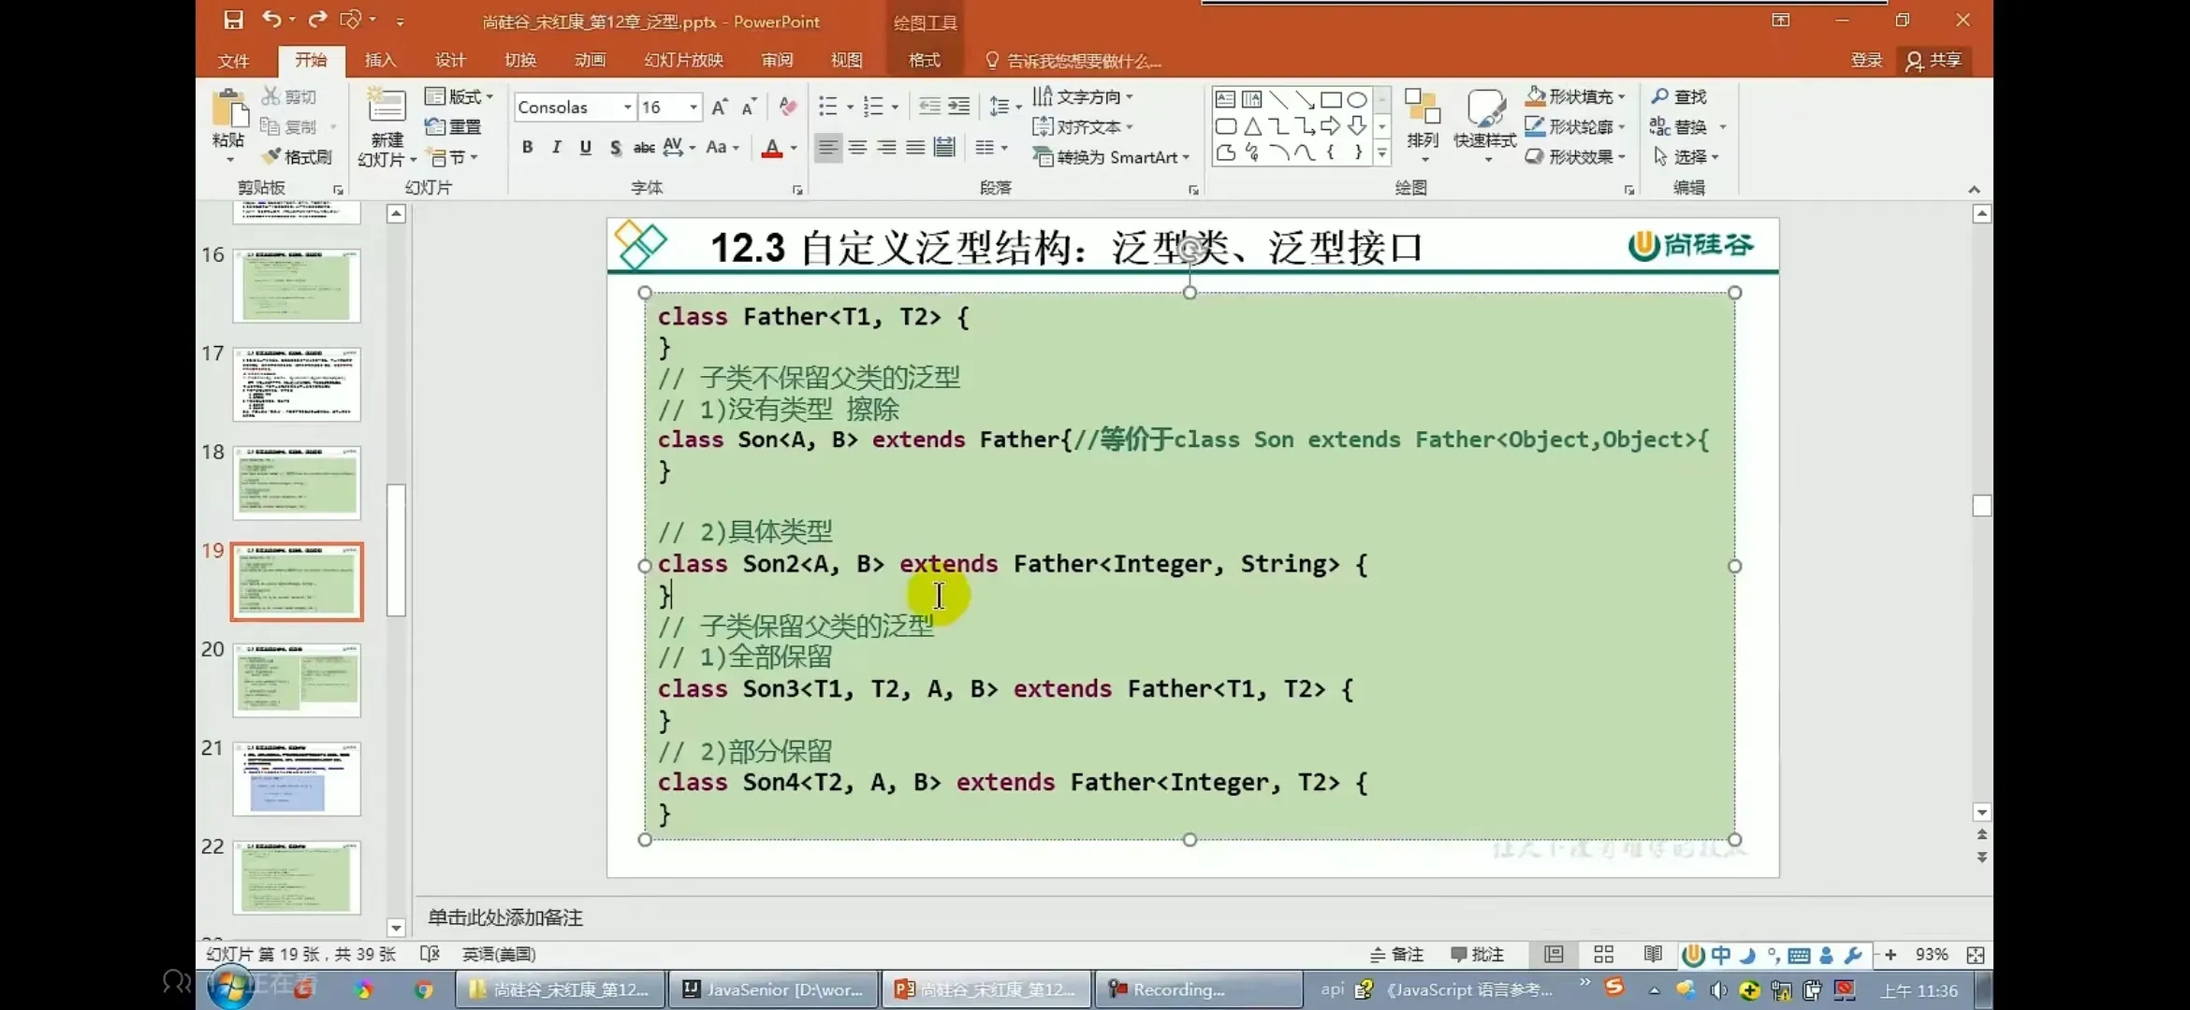Open the Consolas font name dropdown
The width and height of the screenshot is (2190, 1010).
[627, 108]
